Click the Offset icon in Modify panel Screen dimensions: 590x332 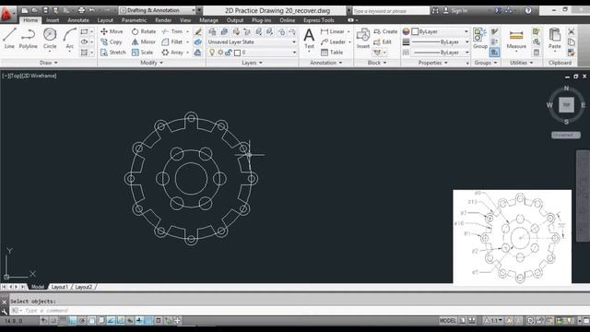click(x=198, y=53)
